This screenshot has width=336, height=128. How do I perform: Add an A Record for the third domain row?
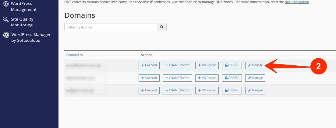tap(149, 90)
